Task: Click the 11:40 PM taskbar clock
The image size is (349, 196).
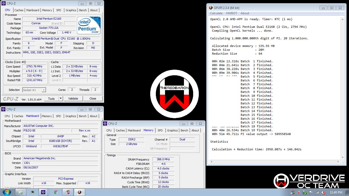Action: click(336, 192)
